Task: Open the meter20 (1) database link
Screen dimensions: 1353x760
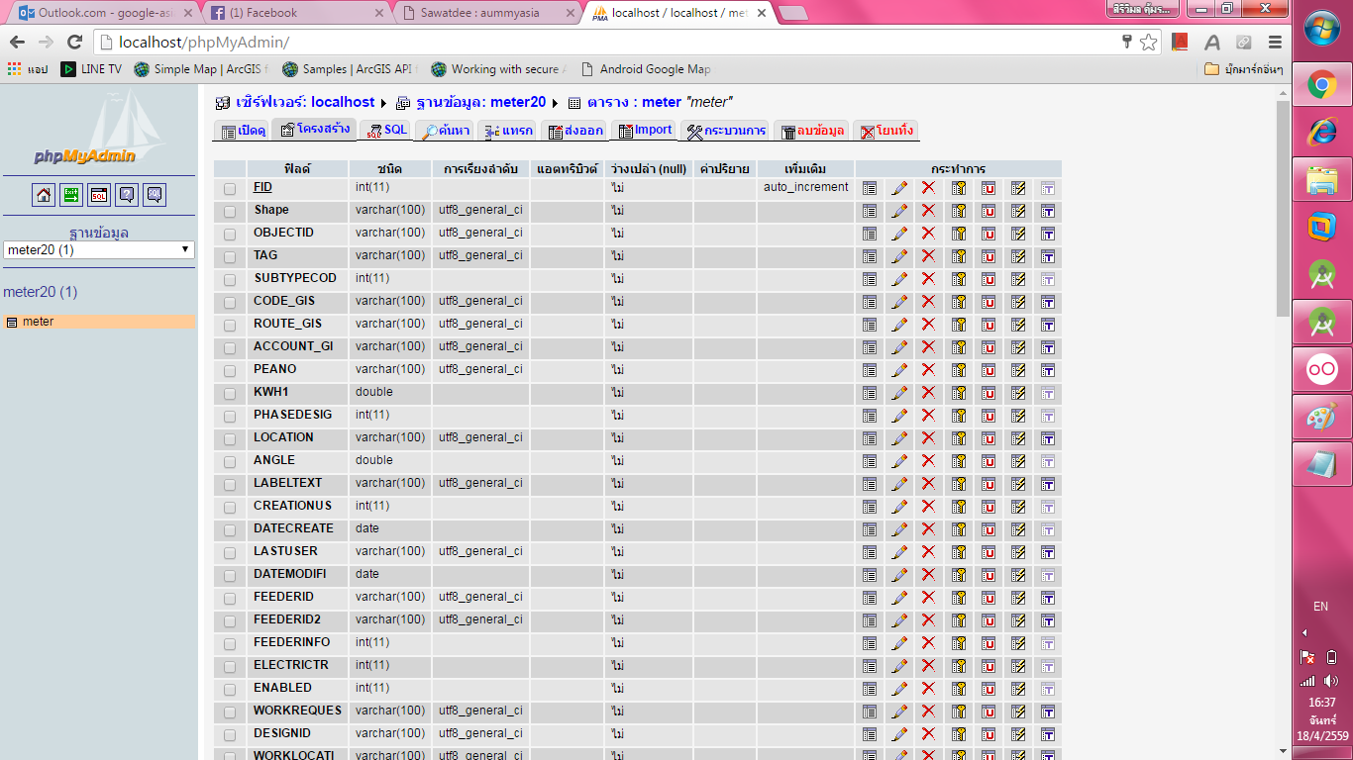Action: point(40,292)
